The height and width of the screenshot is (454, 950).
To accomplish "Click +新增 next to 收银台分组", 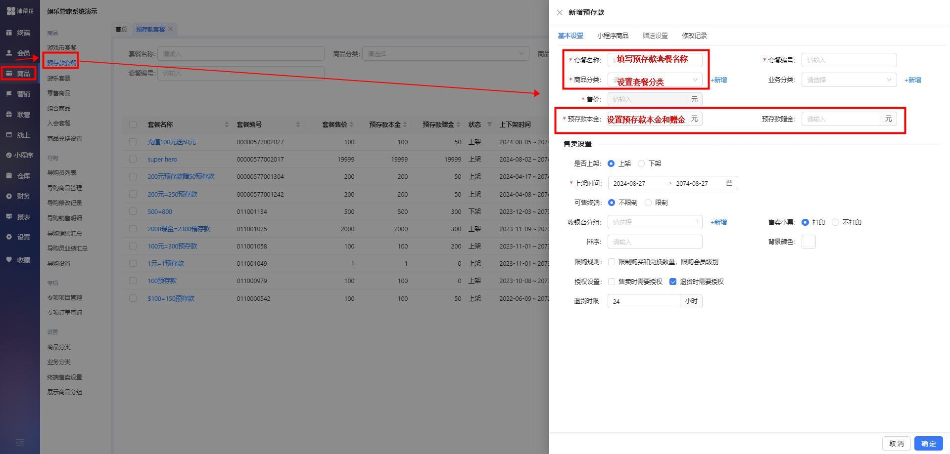I will [718, 222].
